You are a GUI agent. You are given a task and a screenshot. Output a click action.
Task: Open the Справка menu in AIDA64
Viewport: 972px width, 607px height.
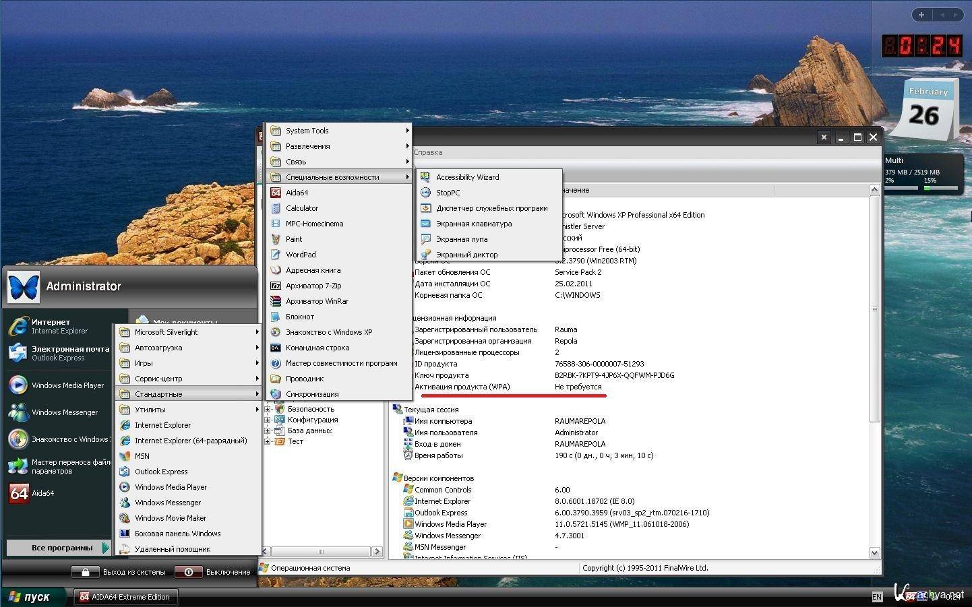pos(428,152)
